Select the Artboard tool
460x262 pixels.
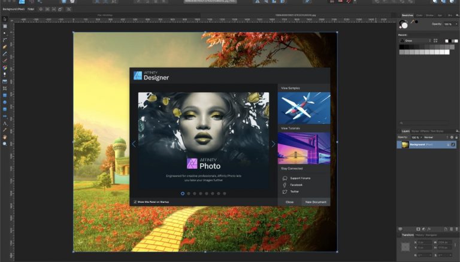coord(5,26)
